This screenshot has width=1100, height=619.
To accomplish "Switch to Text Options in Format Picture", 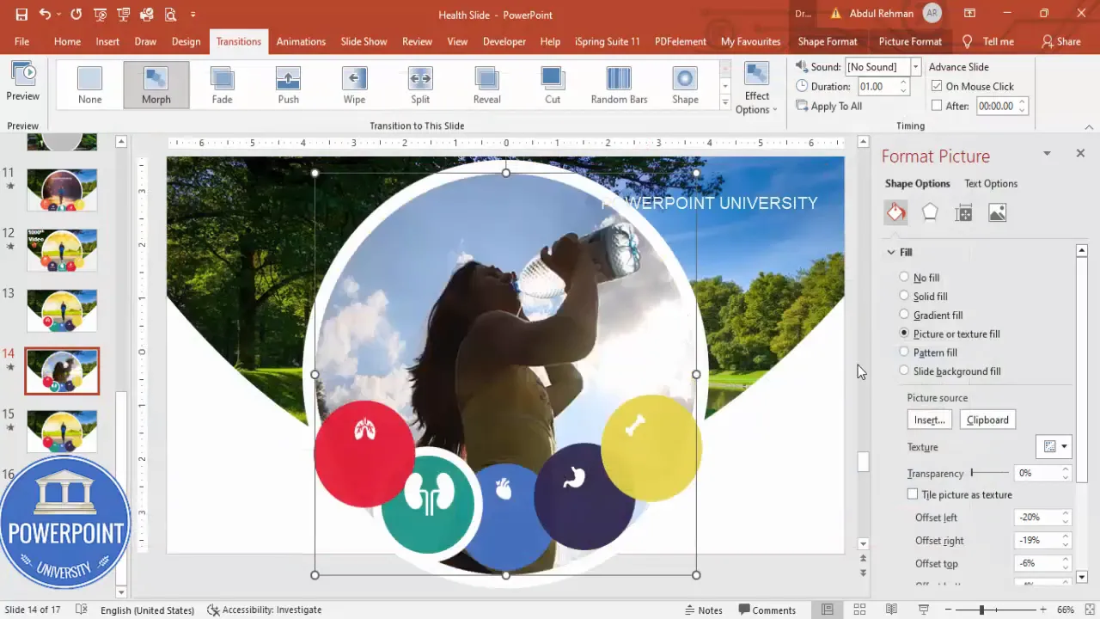I will pyautogui.click(x=991, y=183).
